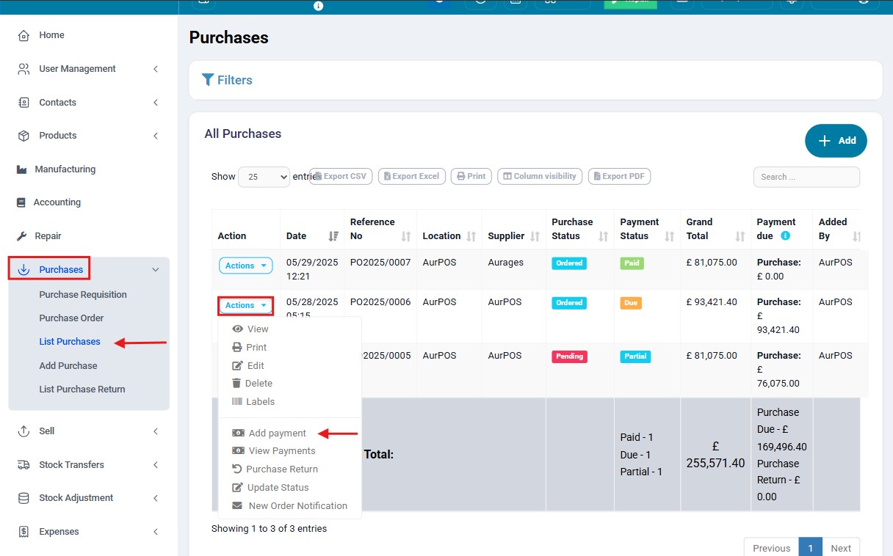
Task: Select page 1 in pagination
Action: 811,548
